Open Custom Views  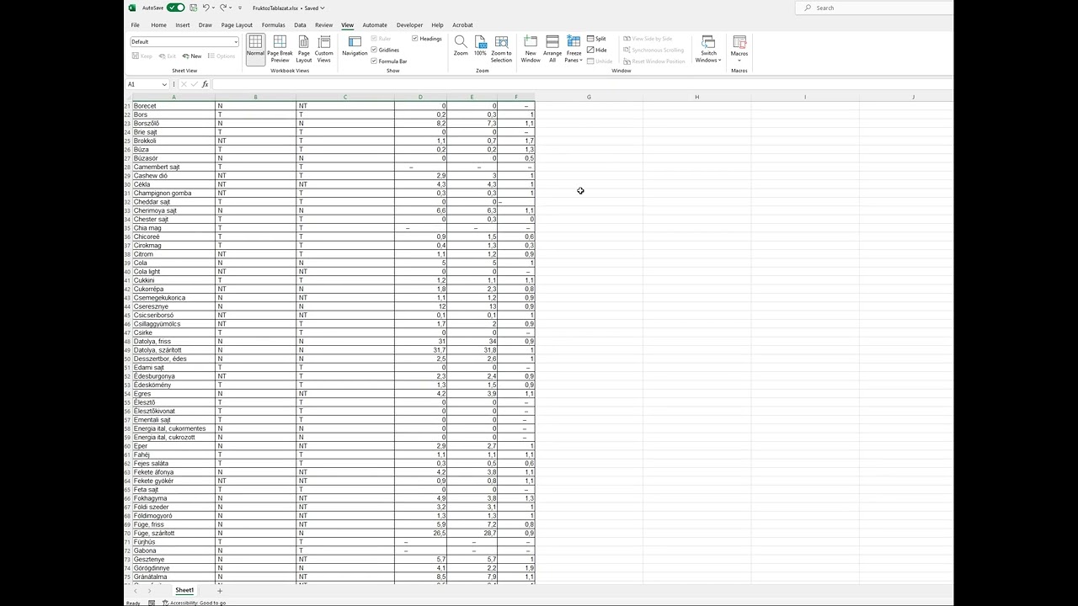pos(324,49)
